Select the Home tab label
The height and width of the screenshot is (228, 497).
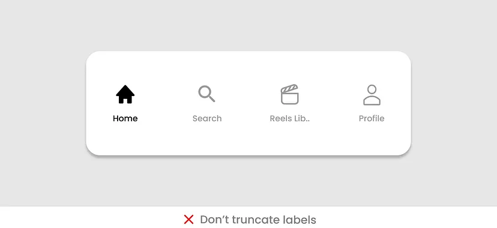click(x=125, y=118)
